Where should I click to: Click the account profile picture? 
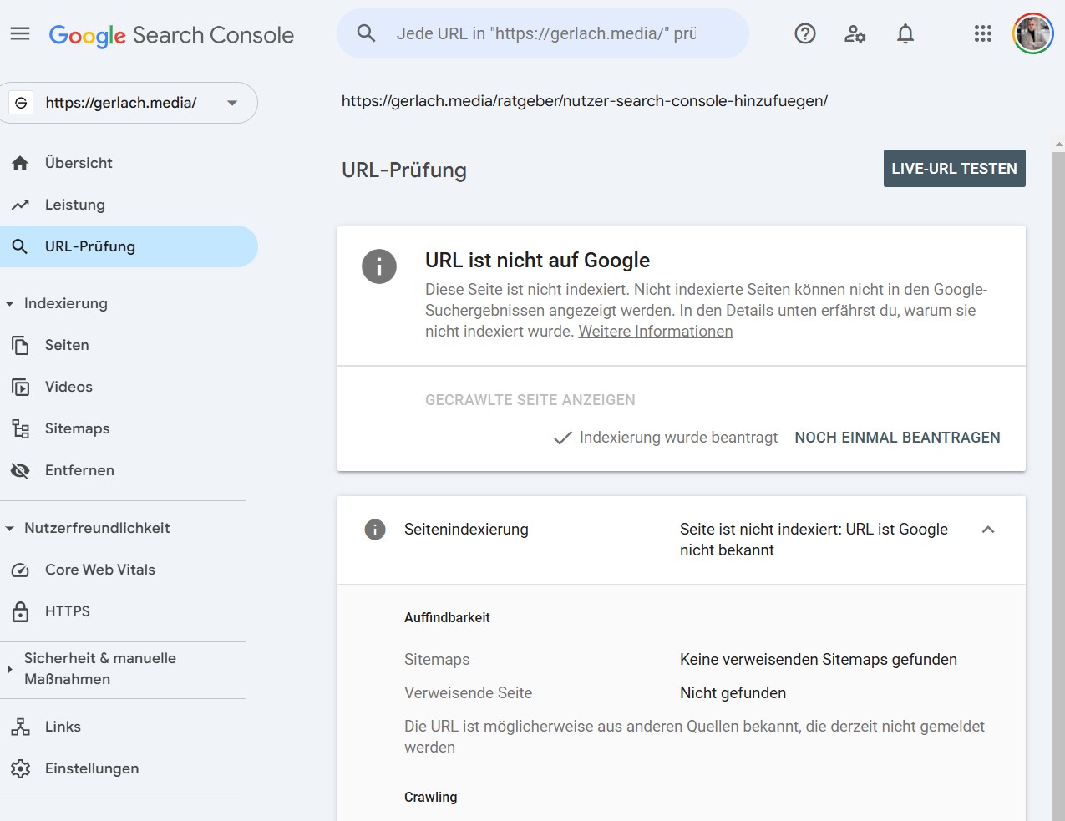pyautogui.click(x=1032, y=34)
